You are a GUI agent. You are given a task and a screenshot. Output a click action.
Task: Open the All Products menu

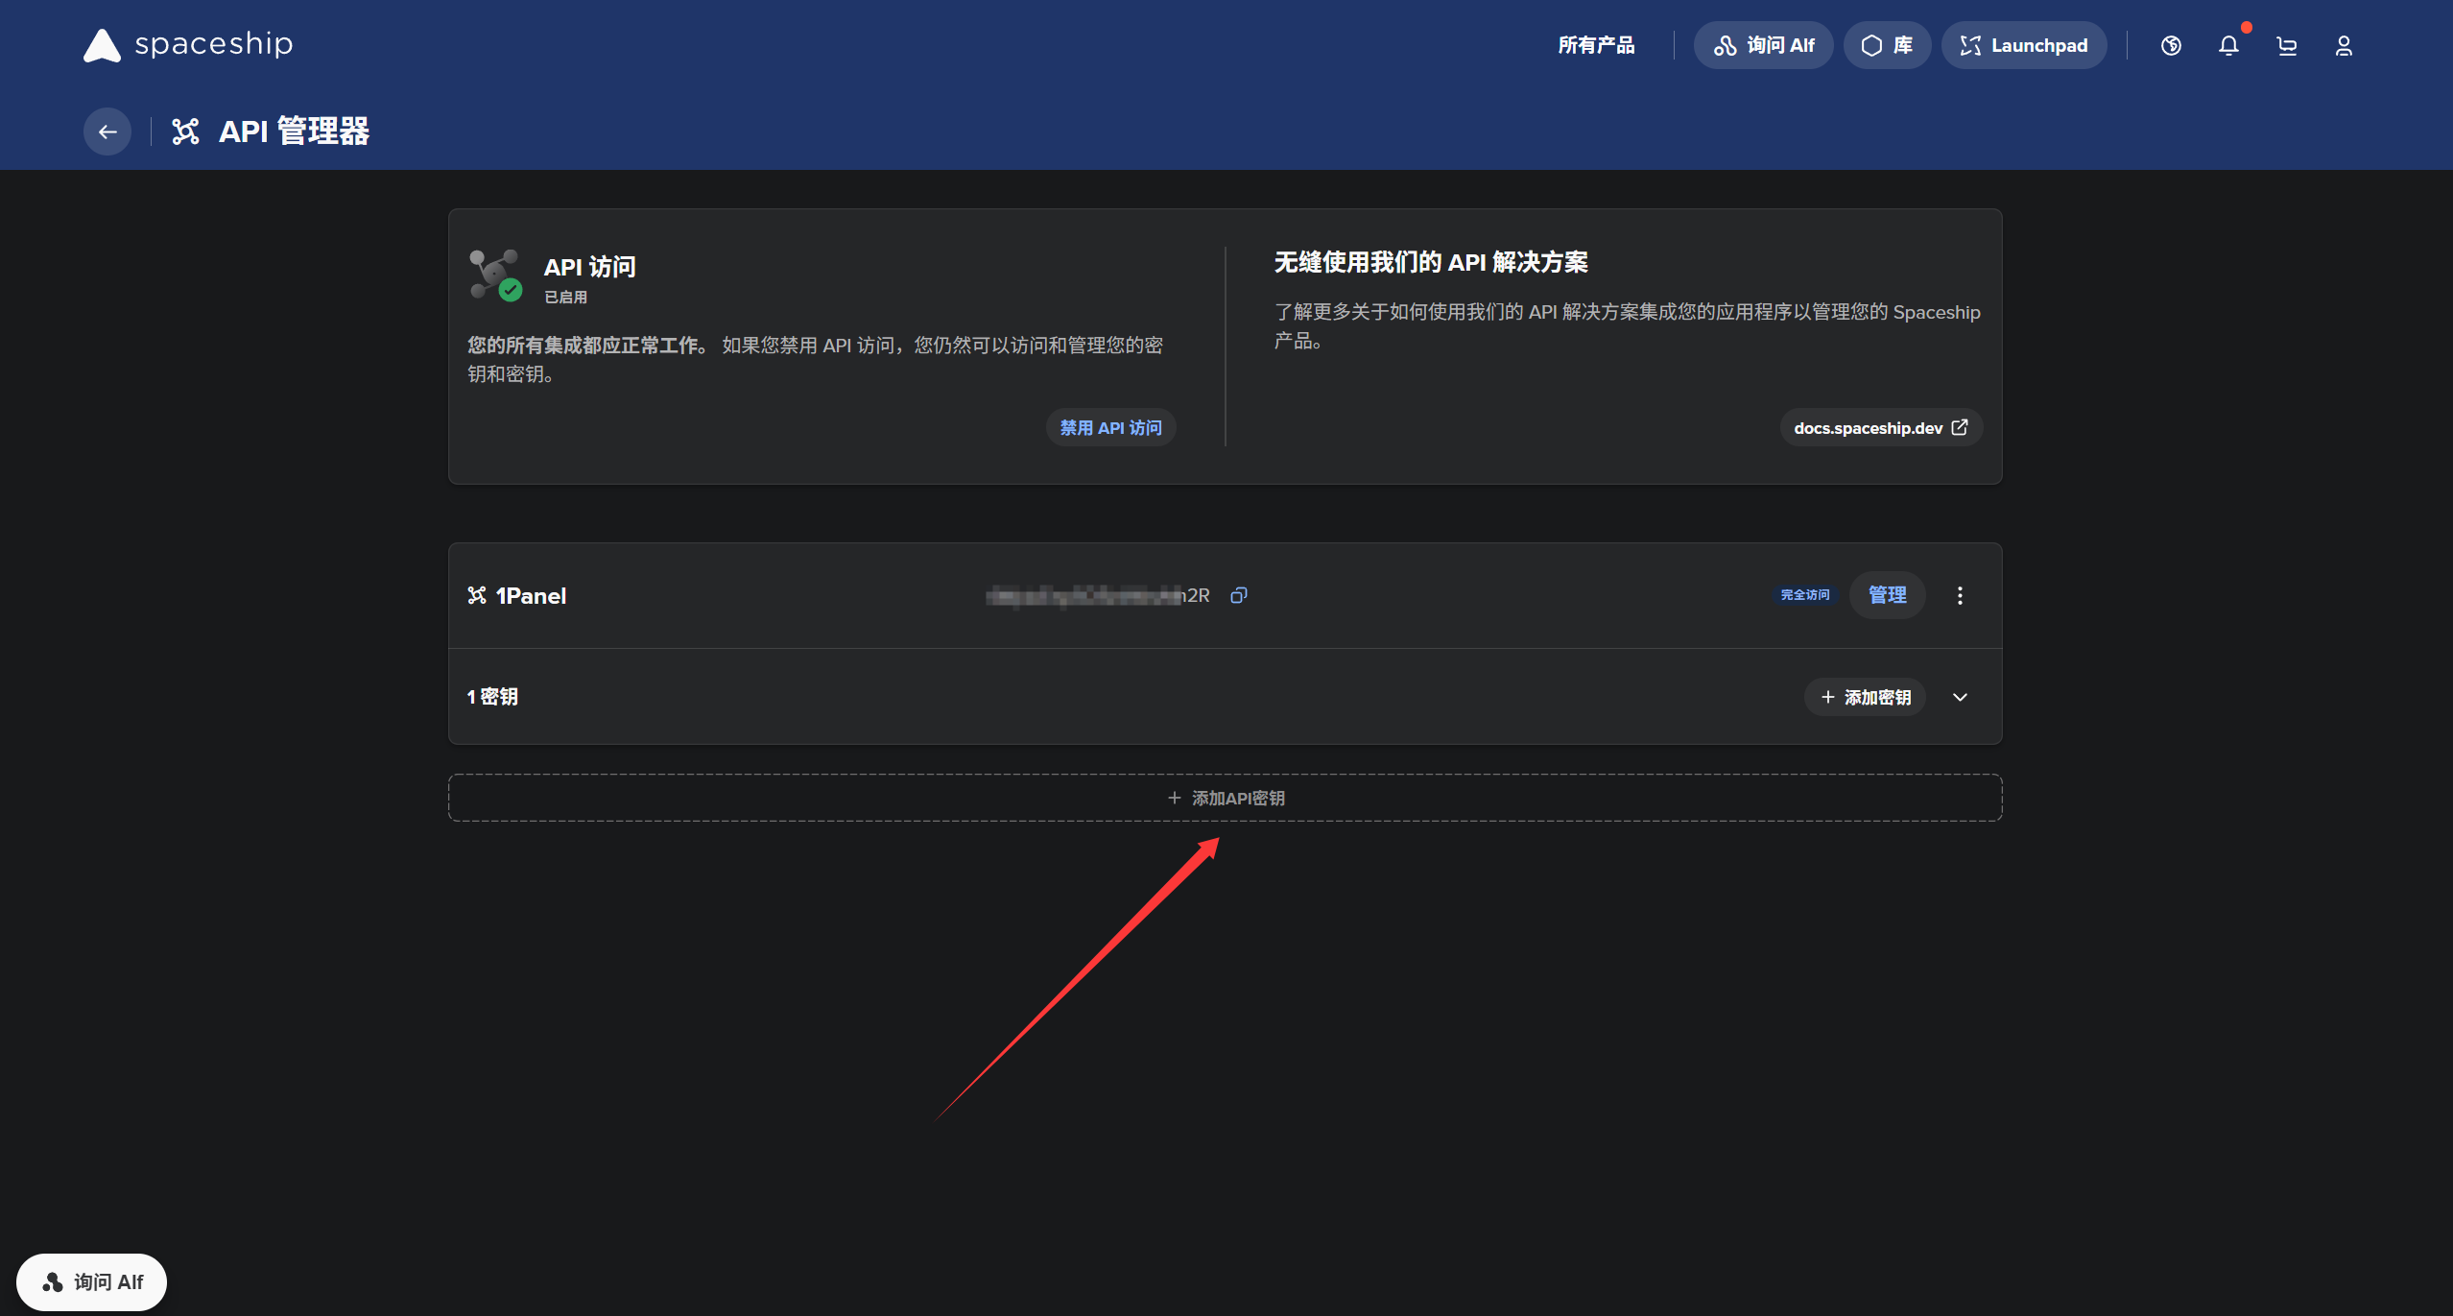(1596, 45)
